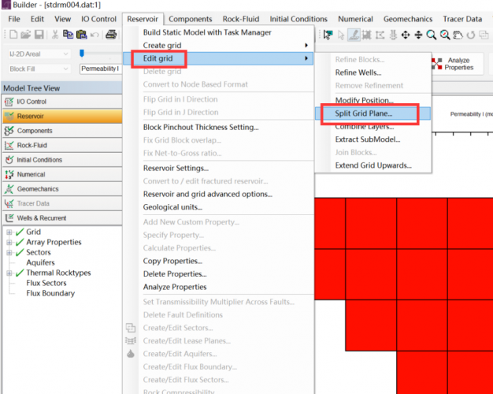Click the Open file folder icon
This screenshot has width=493, height=394.
[x=26, y=35]
